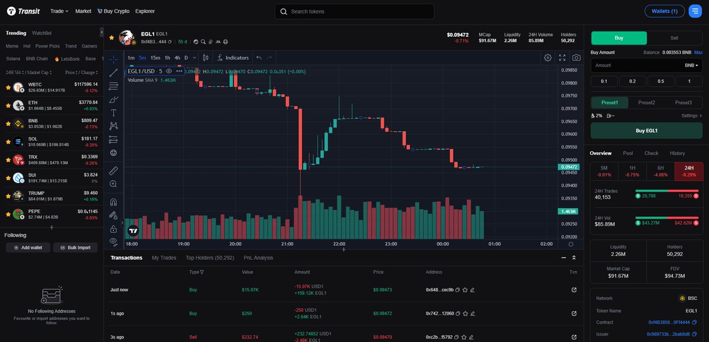The height and width of the screenshot is (342, 709).
Task: Switch to the Watchlist tab
Action: pos(42,33)
